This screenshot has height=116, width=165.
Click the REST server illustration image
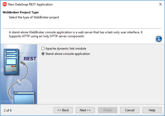click(19, 74)
